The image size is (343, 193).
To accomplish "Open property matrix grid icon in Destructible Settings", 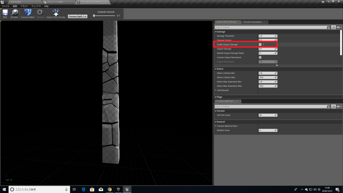I will pyautogui.click(x=333, y=27).
